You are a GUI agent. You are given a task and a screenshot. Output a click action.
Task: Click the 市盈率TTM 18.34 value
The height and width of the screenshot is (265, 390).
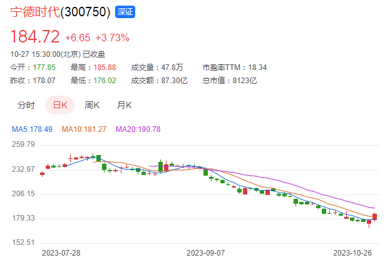(235, 67)
